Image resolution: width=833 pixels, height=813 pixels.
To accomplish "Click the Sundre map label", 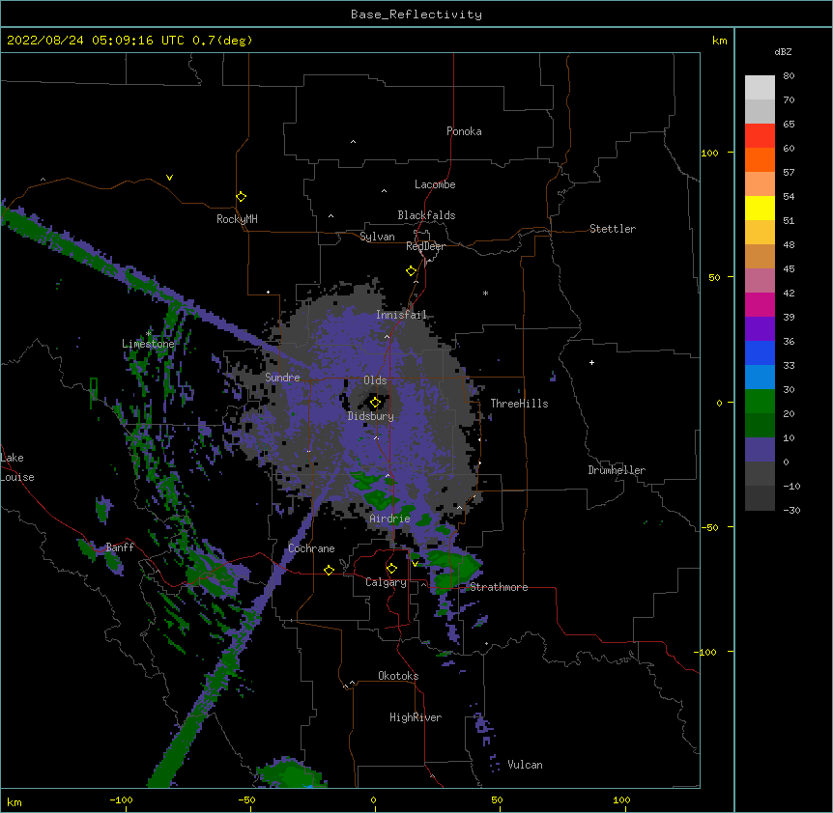I will pos(282,378).
